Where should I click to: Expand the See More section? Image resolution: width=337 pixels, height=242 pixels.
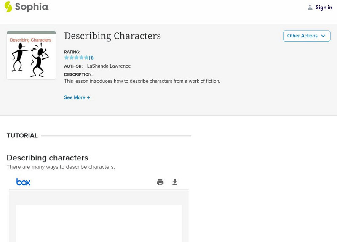tap(77, 97)
